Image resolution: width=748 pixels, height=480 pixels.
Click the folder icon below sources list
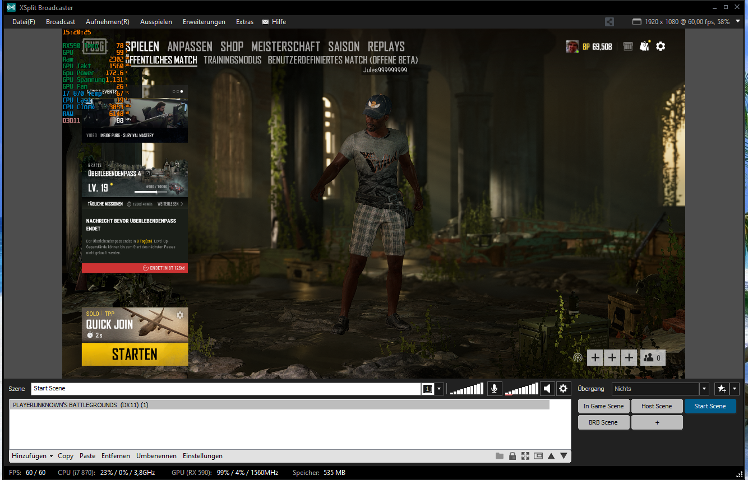click(x=499, y=456)
